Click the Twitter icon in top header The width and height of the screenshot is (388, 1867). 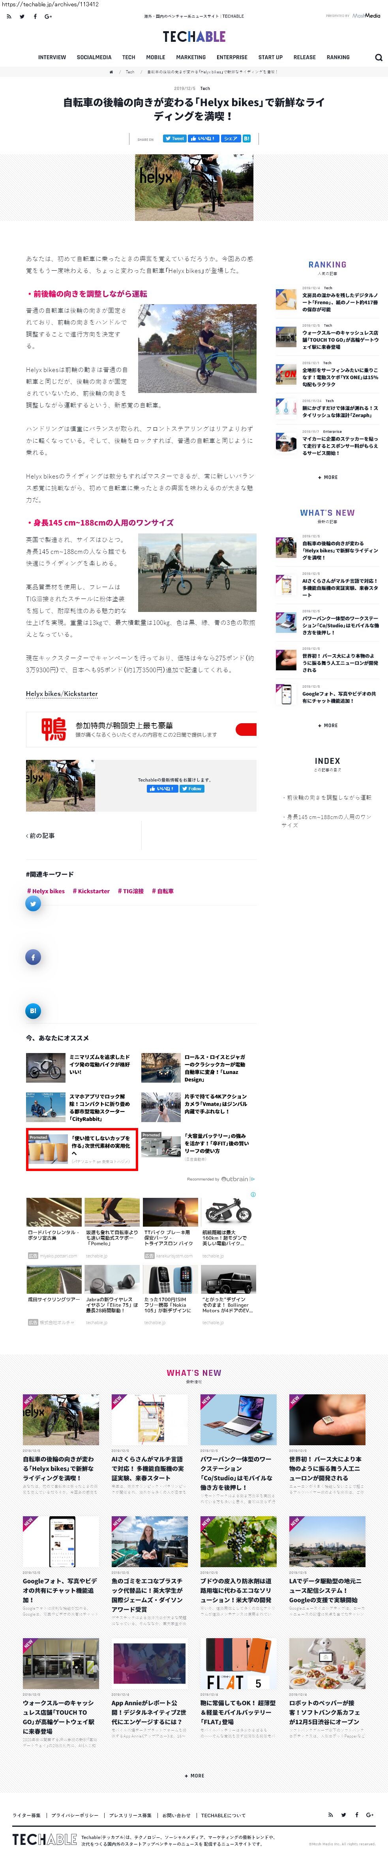22,16
